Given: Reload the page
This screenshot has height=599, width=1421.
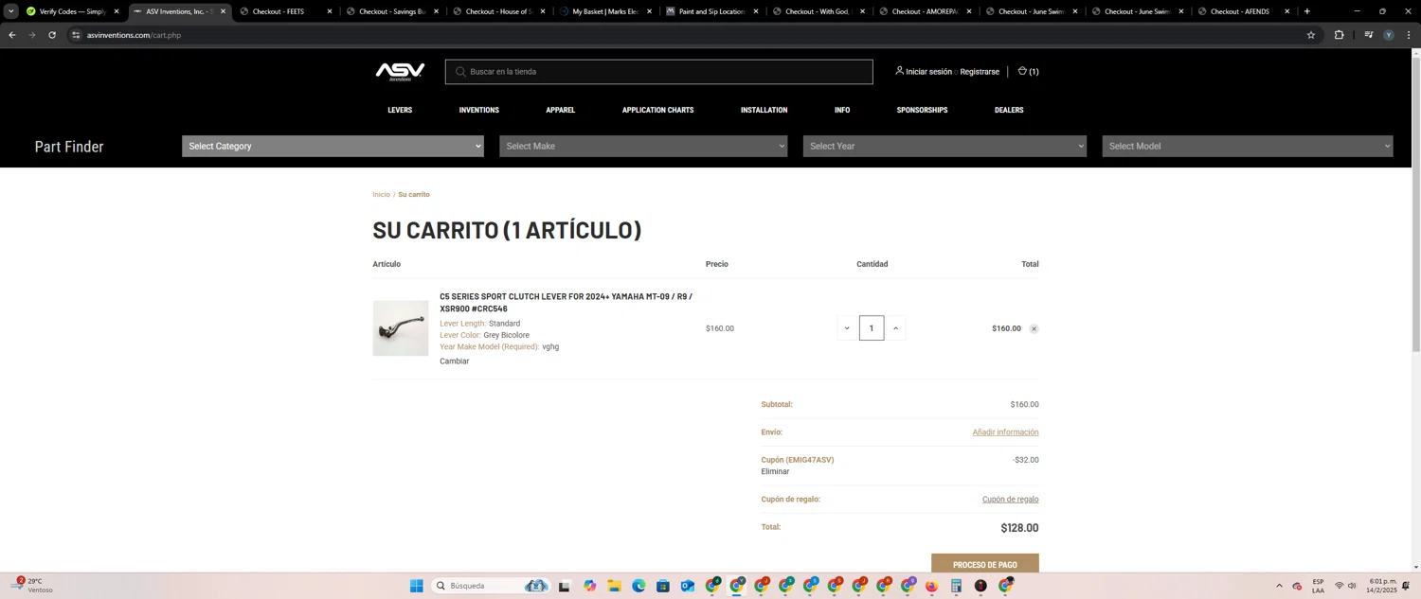Looking at the screenshot, I should pyautogui.click(x=52, y=35).
